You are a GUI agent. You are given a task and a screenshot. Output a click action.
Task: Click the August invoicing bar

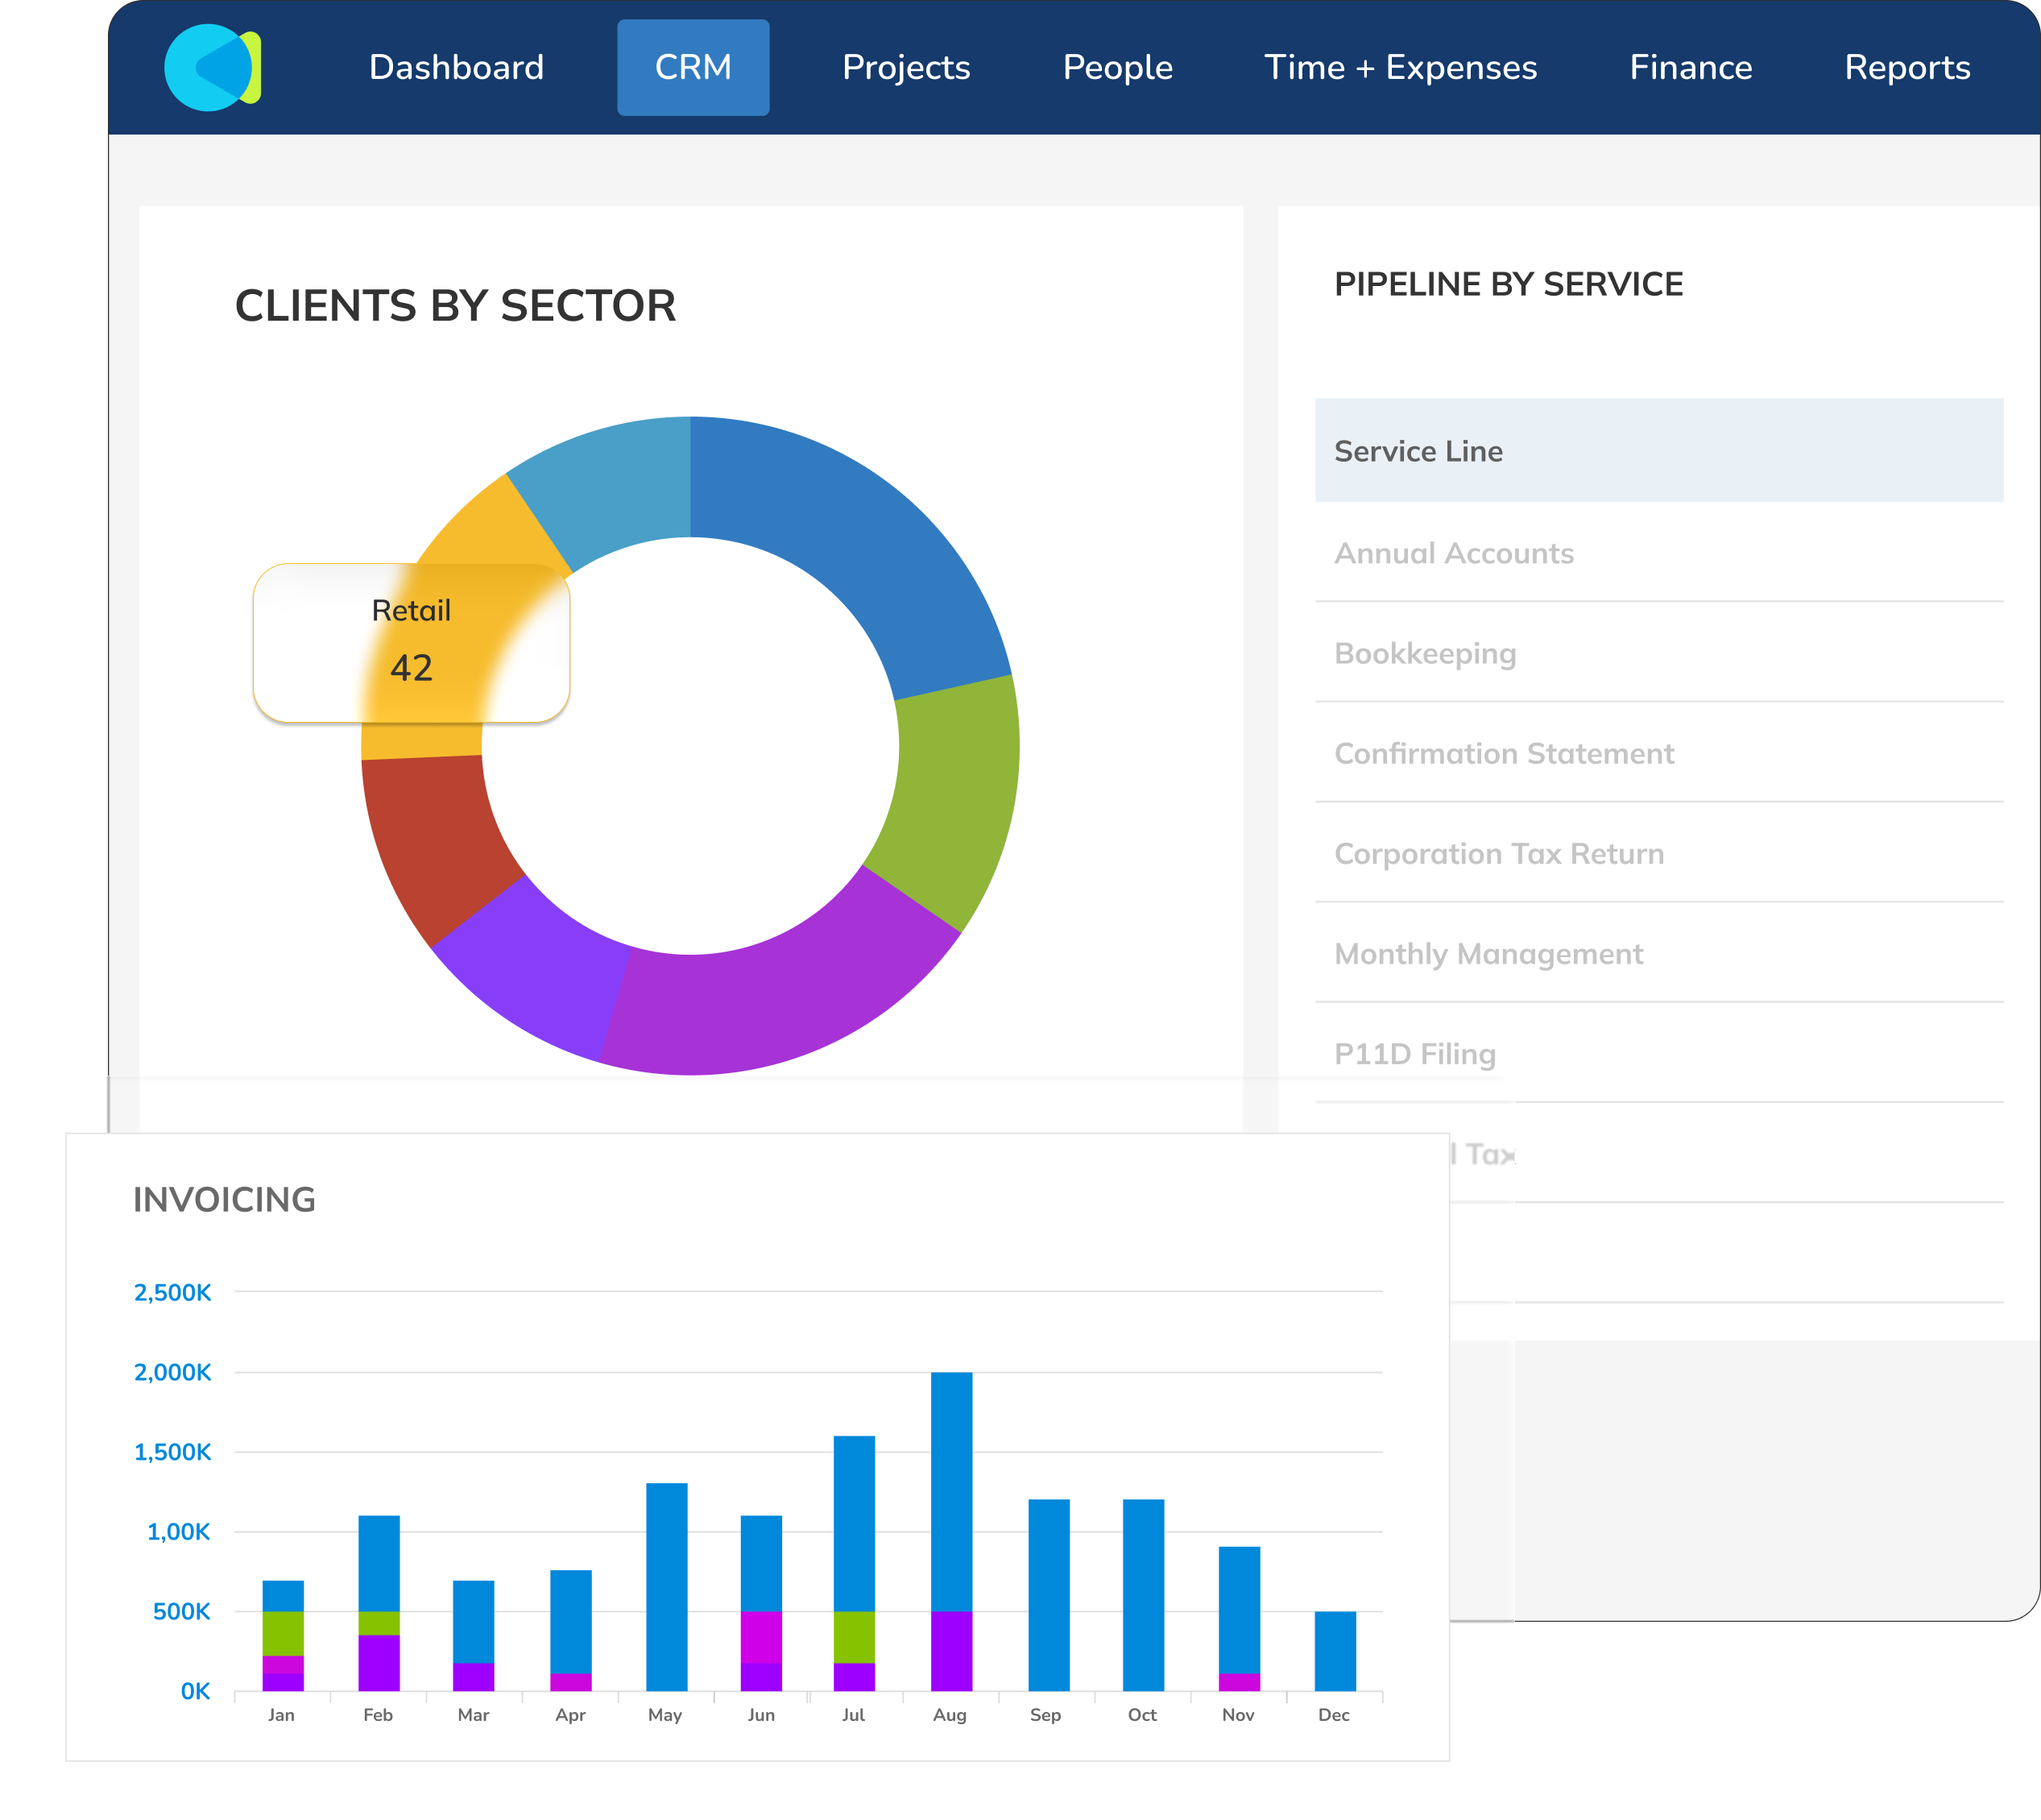point(950,1500)
